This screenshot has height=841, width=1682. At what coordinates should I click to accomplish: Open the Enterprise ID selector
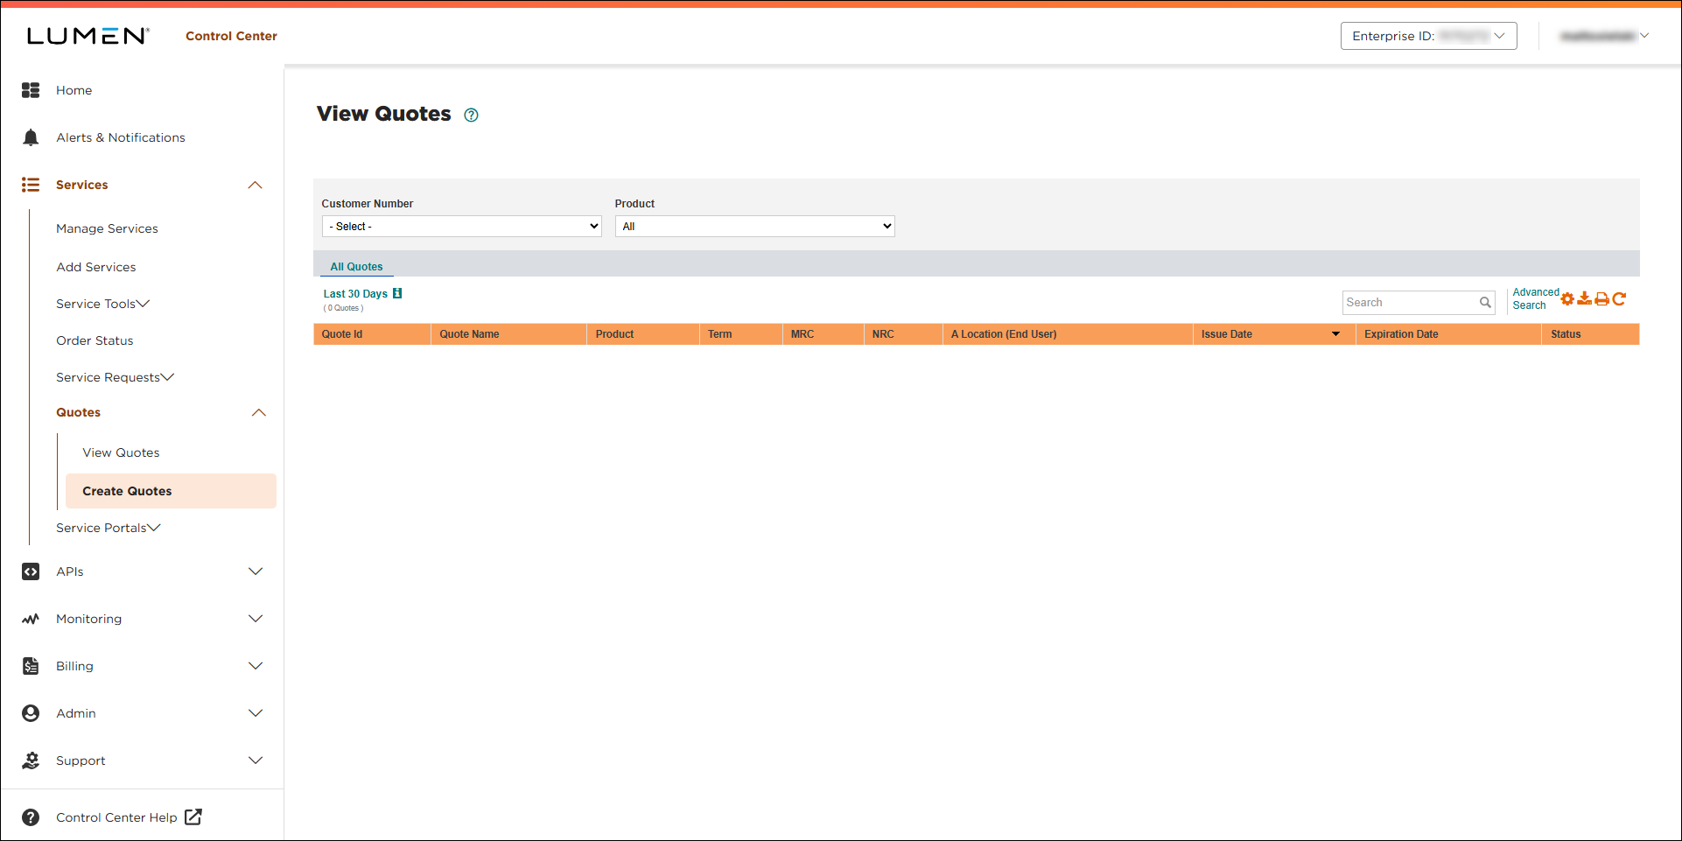[x=1428, y=36]
